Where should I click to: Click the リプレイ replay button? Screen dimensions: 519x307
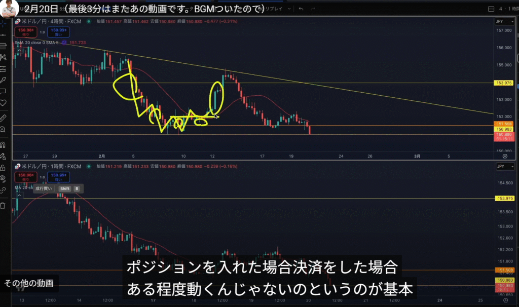tap(274, 9)
